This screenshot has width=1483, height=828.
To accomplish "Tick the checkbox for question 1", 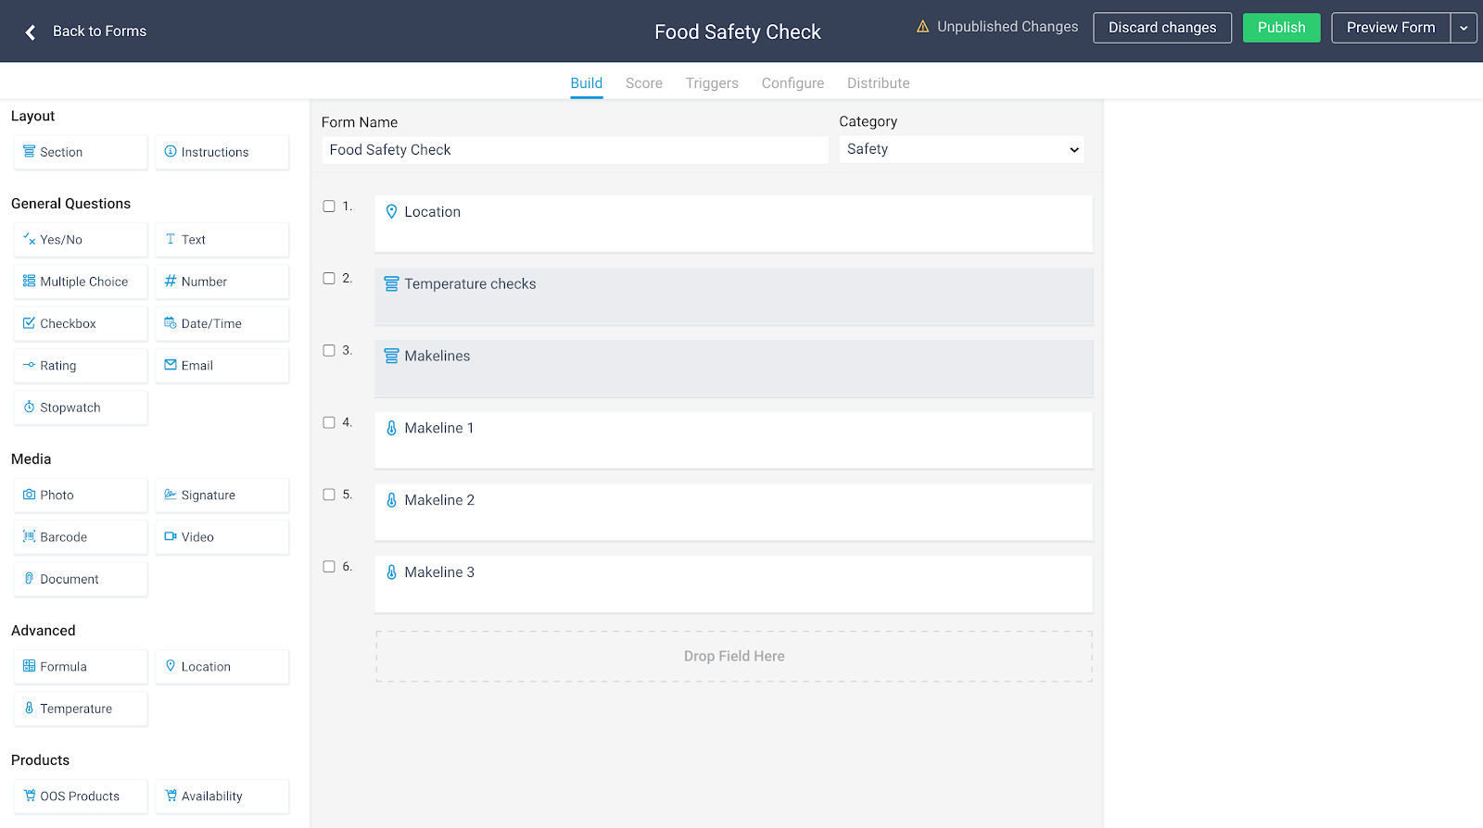I will pos(329,207).
